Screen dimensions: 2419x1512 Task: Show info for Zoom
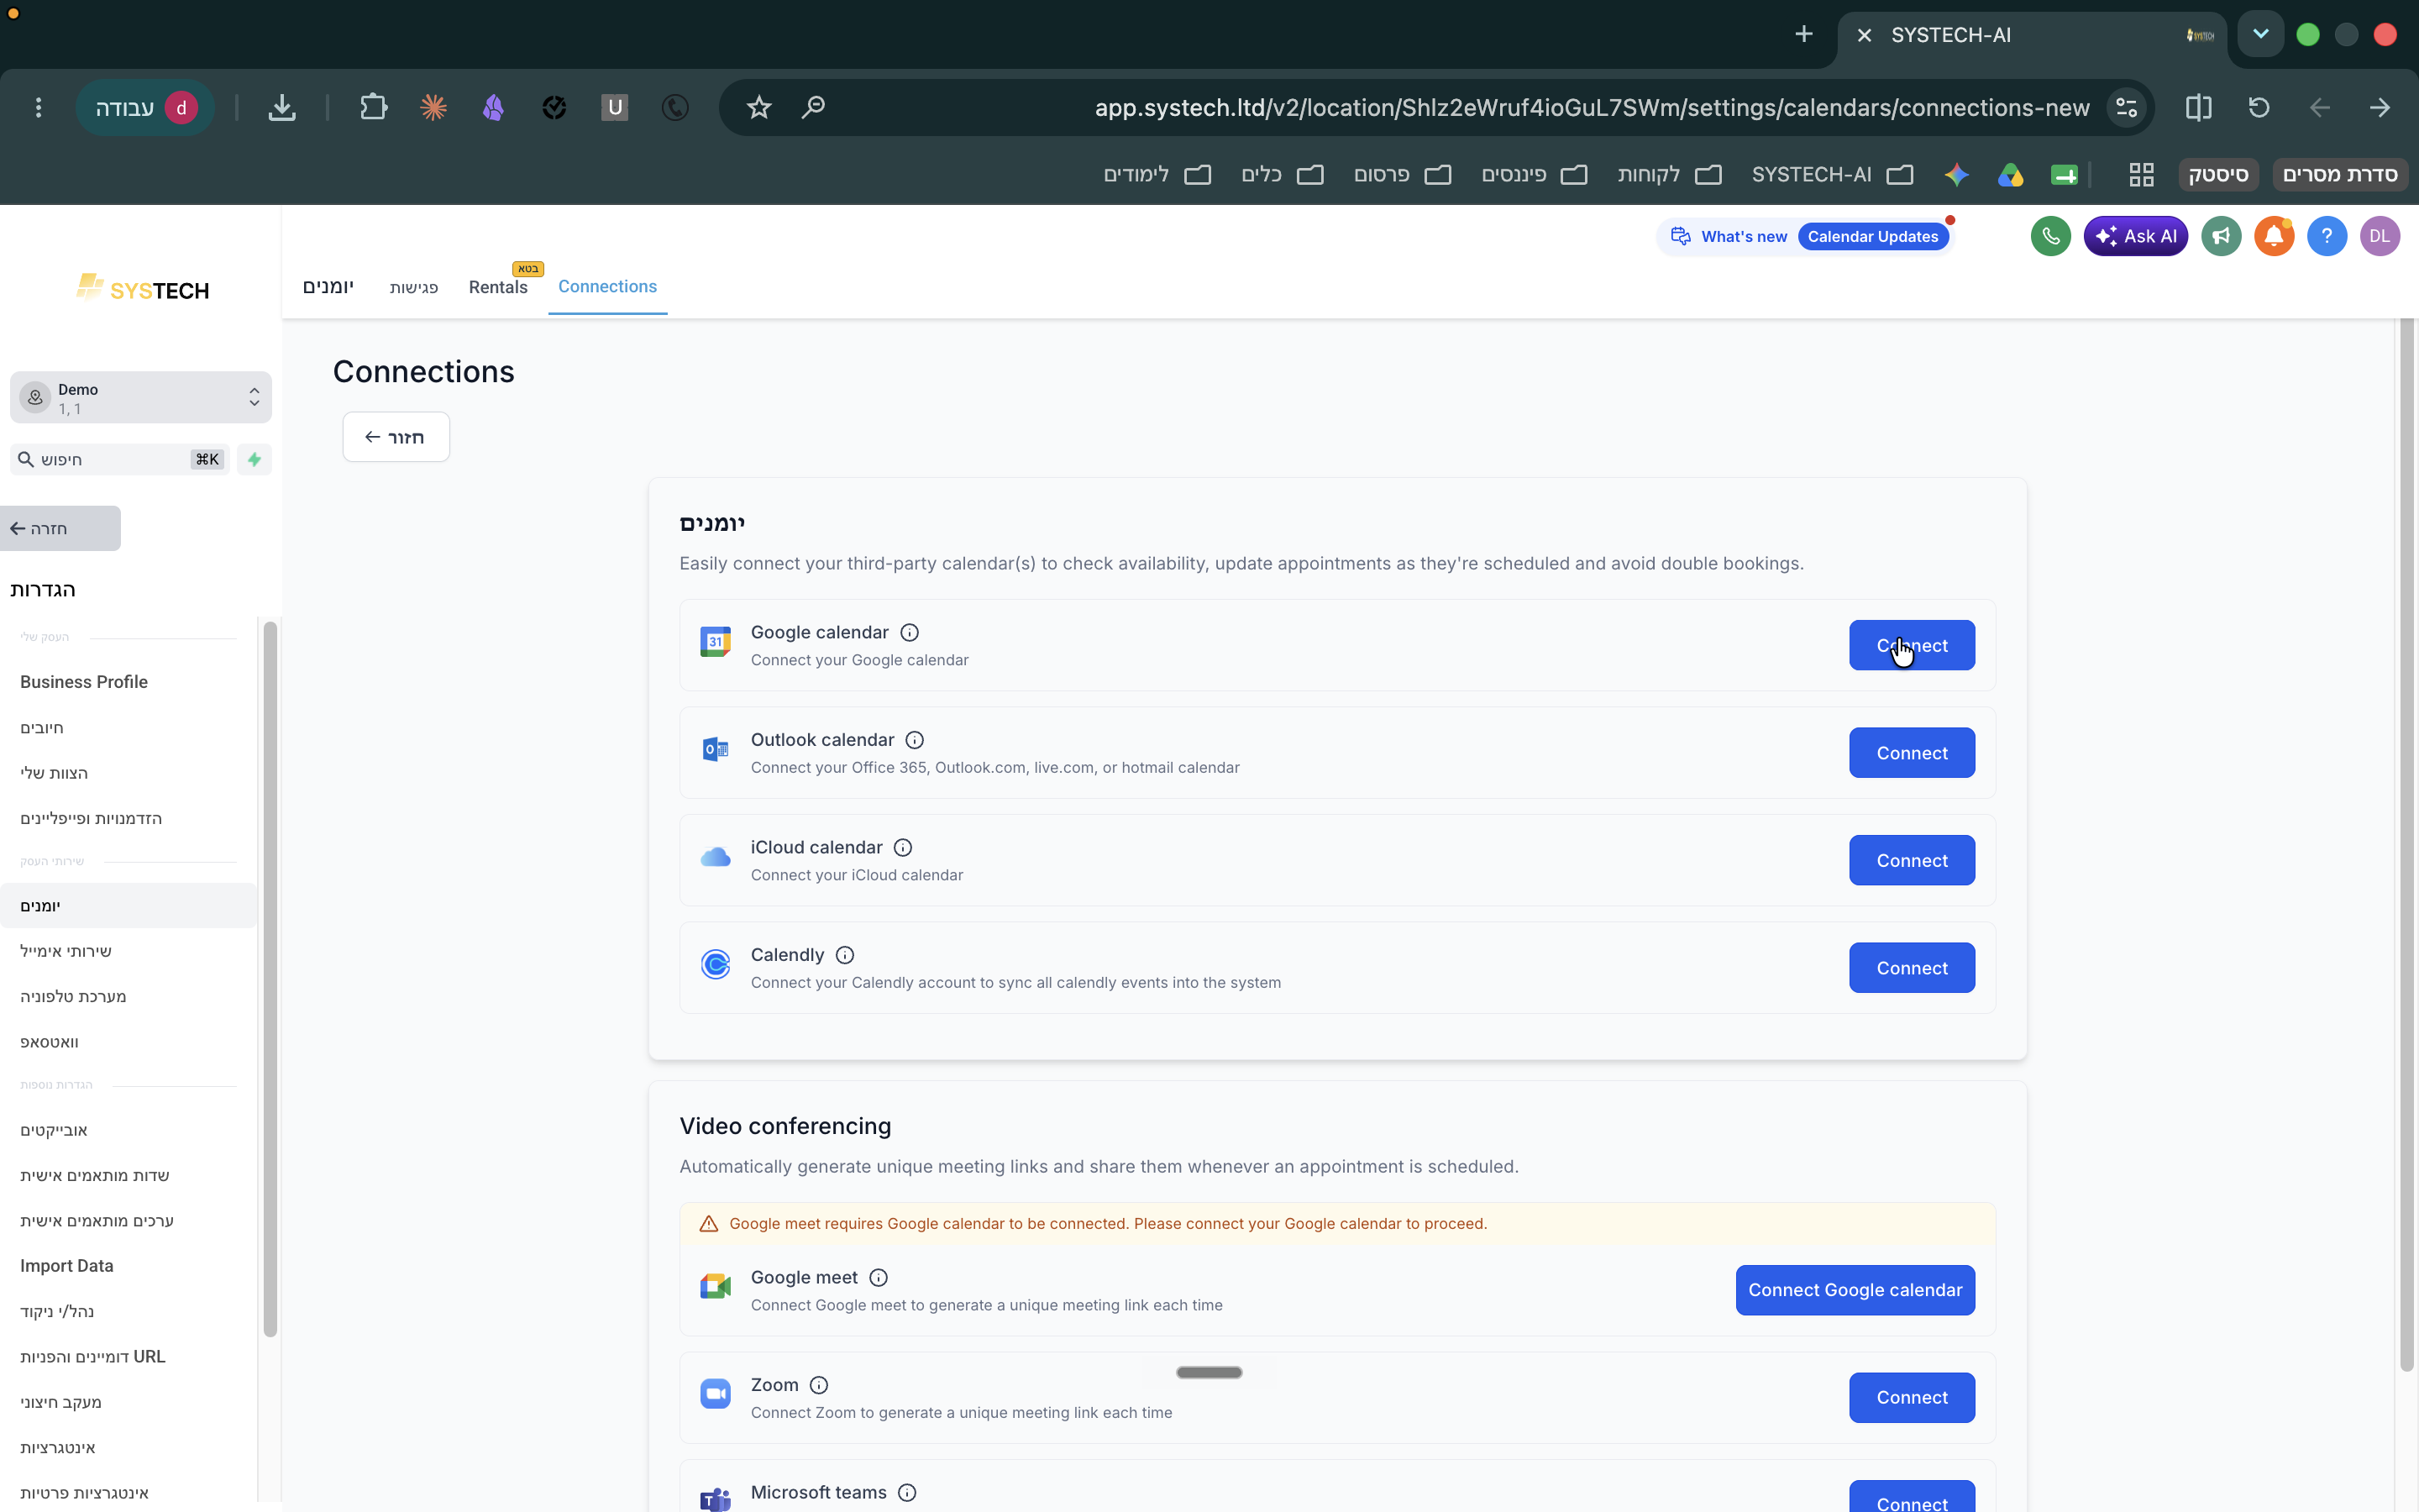coord(819,1385)
